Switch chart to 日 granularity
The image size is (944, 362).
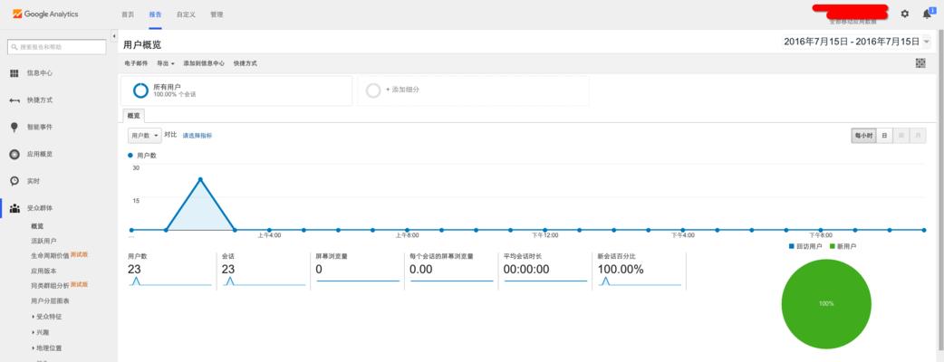coord(884,136)
